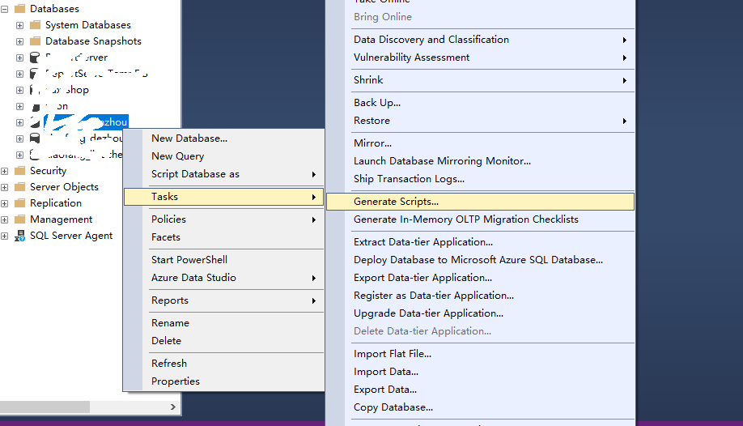Select Start PowerShell
Screen dimensions: 743x426
point(223,259)
